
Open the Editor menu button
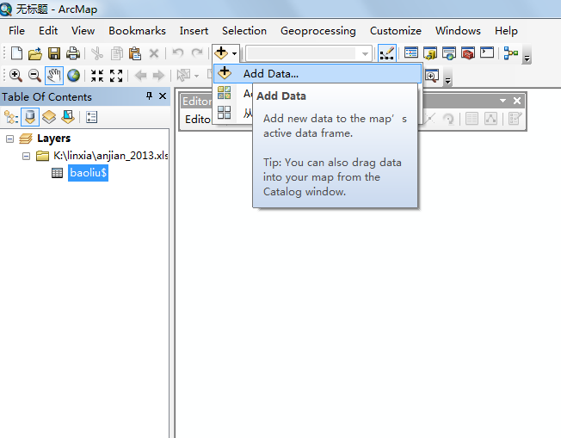point(198,119)
